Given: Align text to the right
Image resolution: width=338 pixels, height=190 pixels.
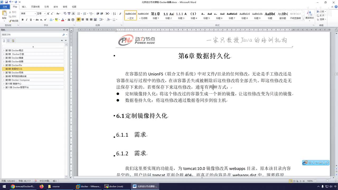Looking at the screenshot, I should 87,20.
